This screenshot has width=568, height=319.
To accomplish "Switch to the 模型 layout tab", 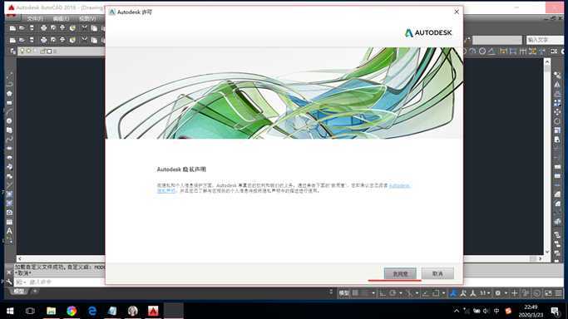I will [x=19, y=291].
